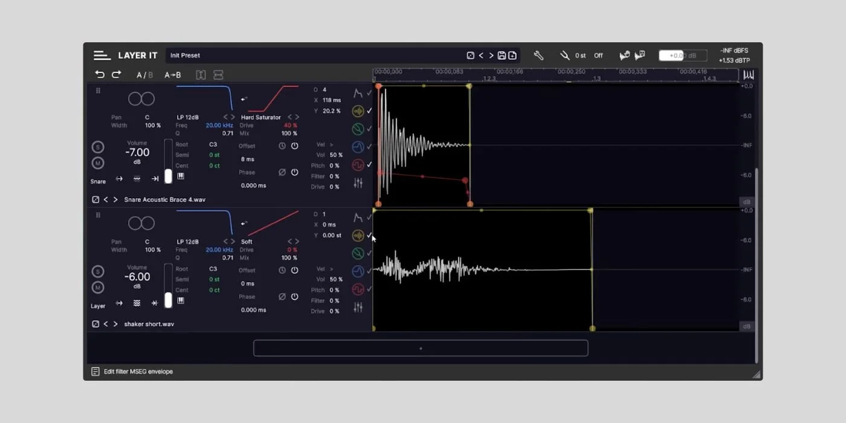846x423 pixels.
Task: Solo the Snare layer
Action: click(x=97, y=147)
